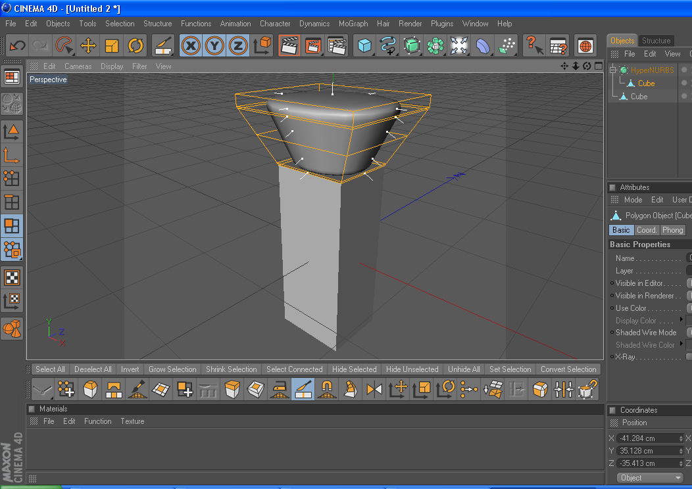
Task: Collapse the HyperNURBS tree node
Action: coord(613,70)
